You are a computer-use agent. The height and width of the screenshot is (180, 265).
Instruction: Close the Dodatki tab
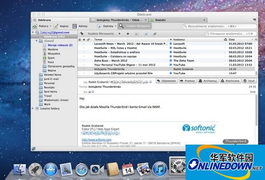point(204,20)
